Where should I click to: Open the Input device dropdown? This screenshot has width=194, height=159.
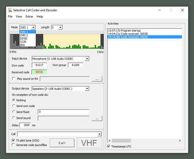87,59
